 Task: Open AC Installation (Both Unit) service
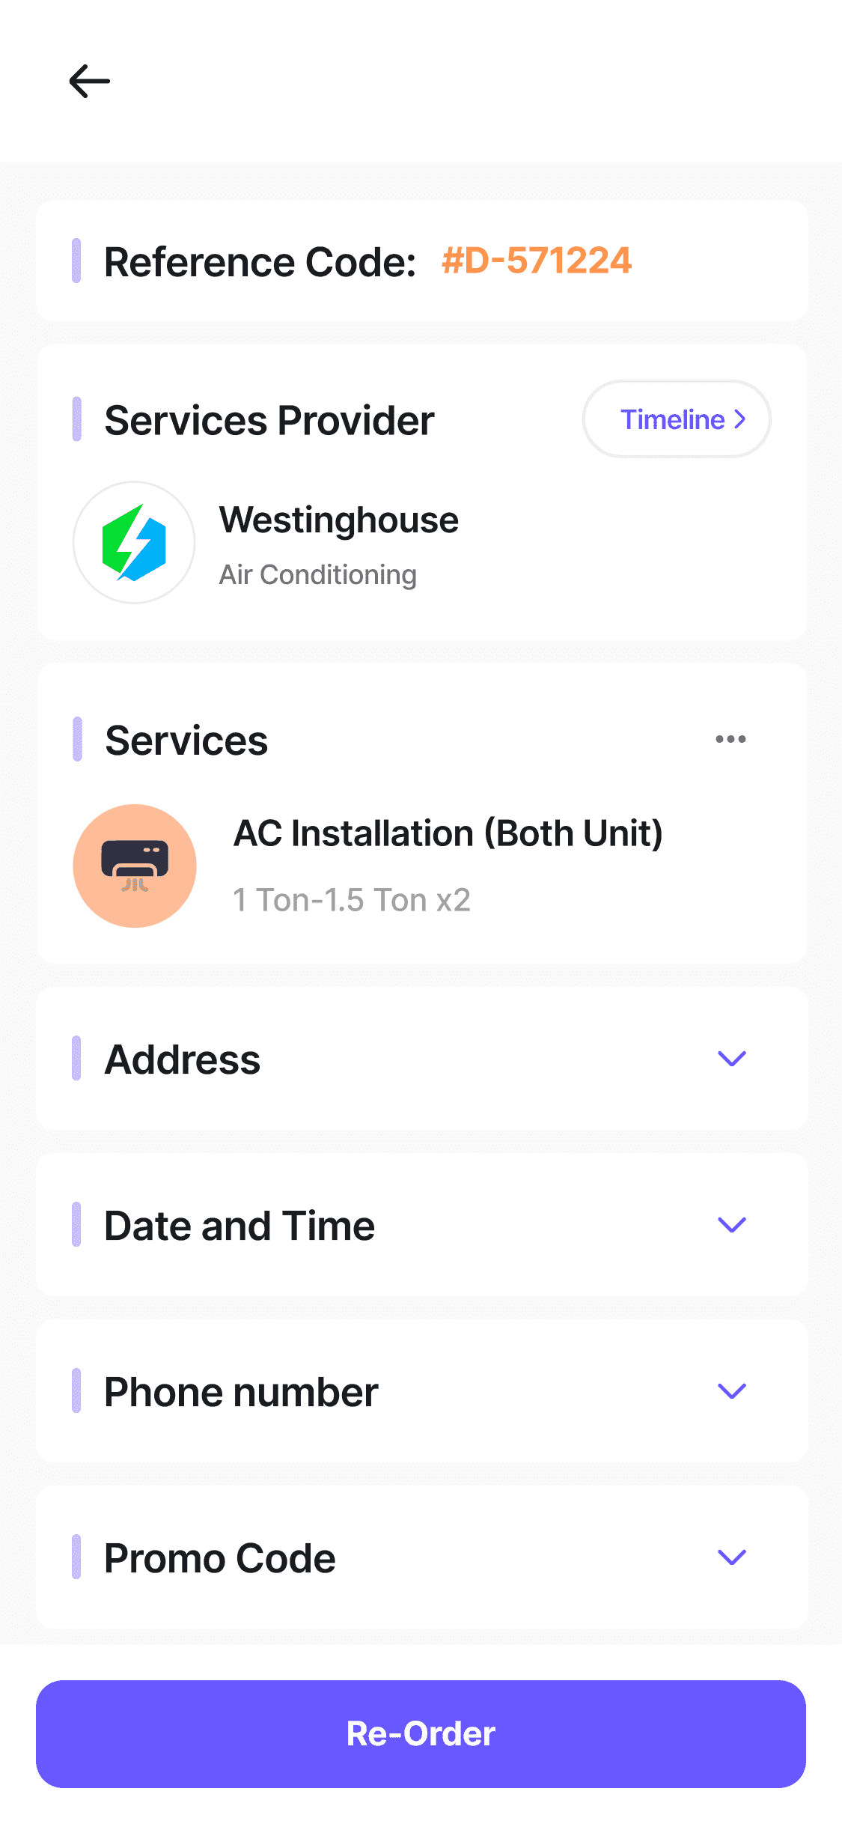448,833
